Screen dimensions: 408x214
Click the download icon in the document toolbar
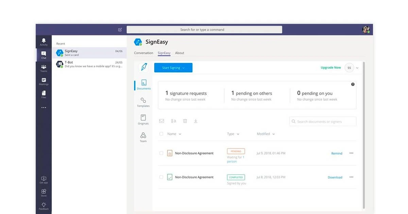click(x=195, y=121)
